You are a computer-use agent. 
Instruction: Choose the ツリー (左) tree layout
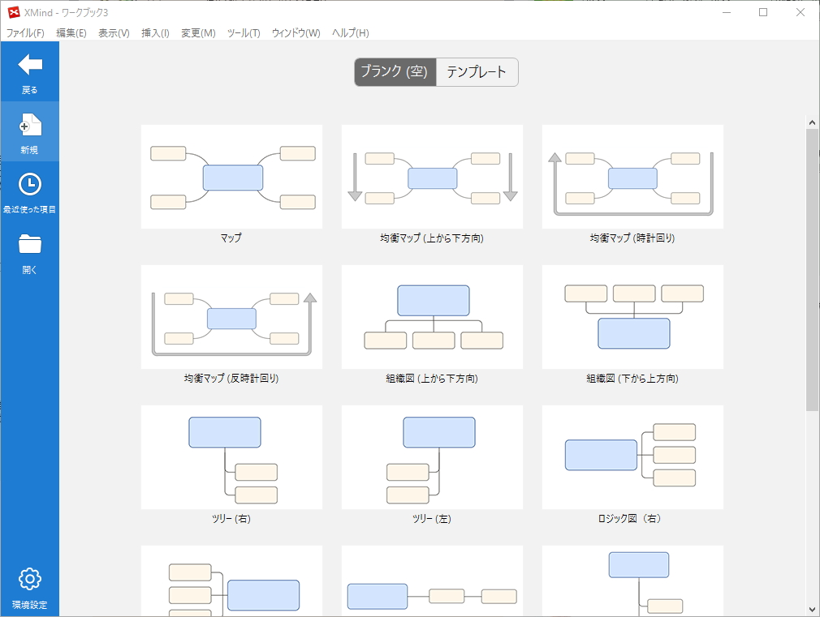(x=431, y=456)
